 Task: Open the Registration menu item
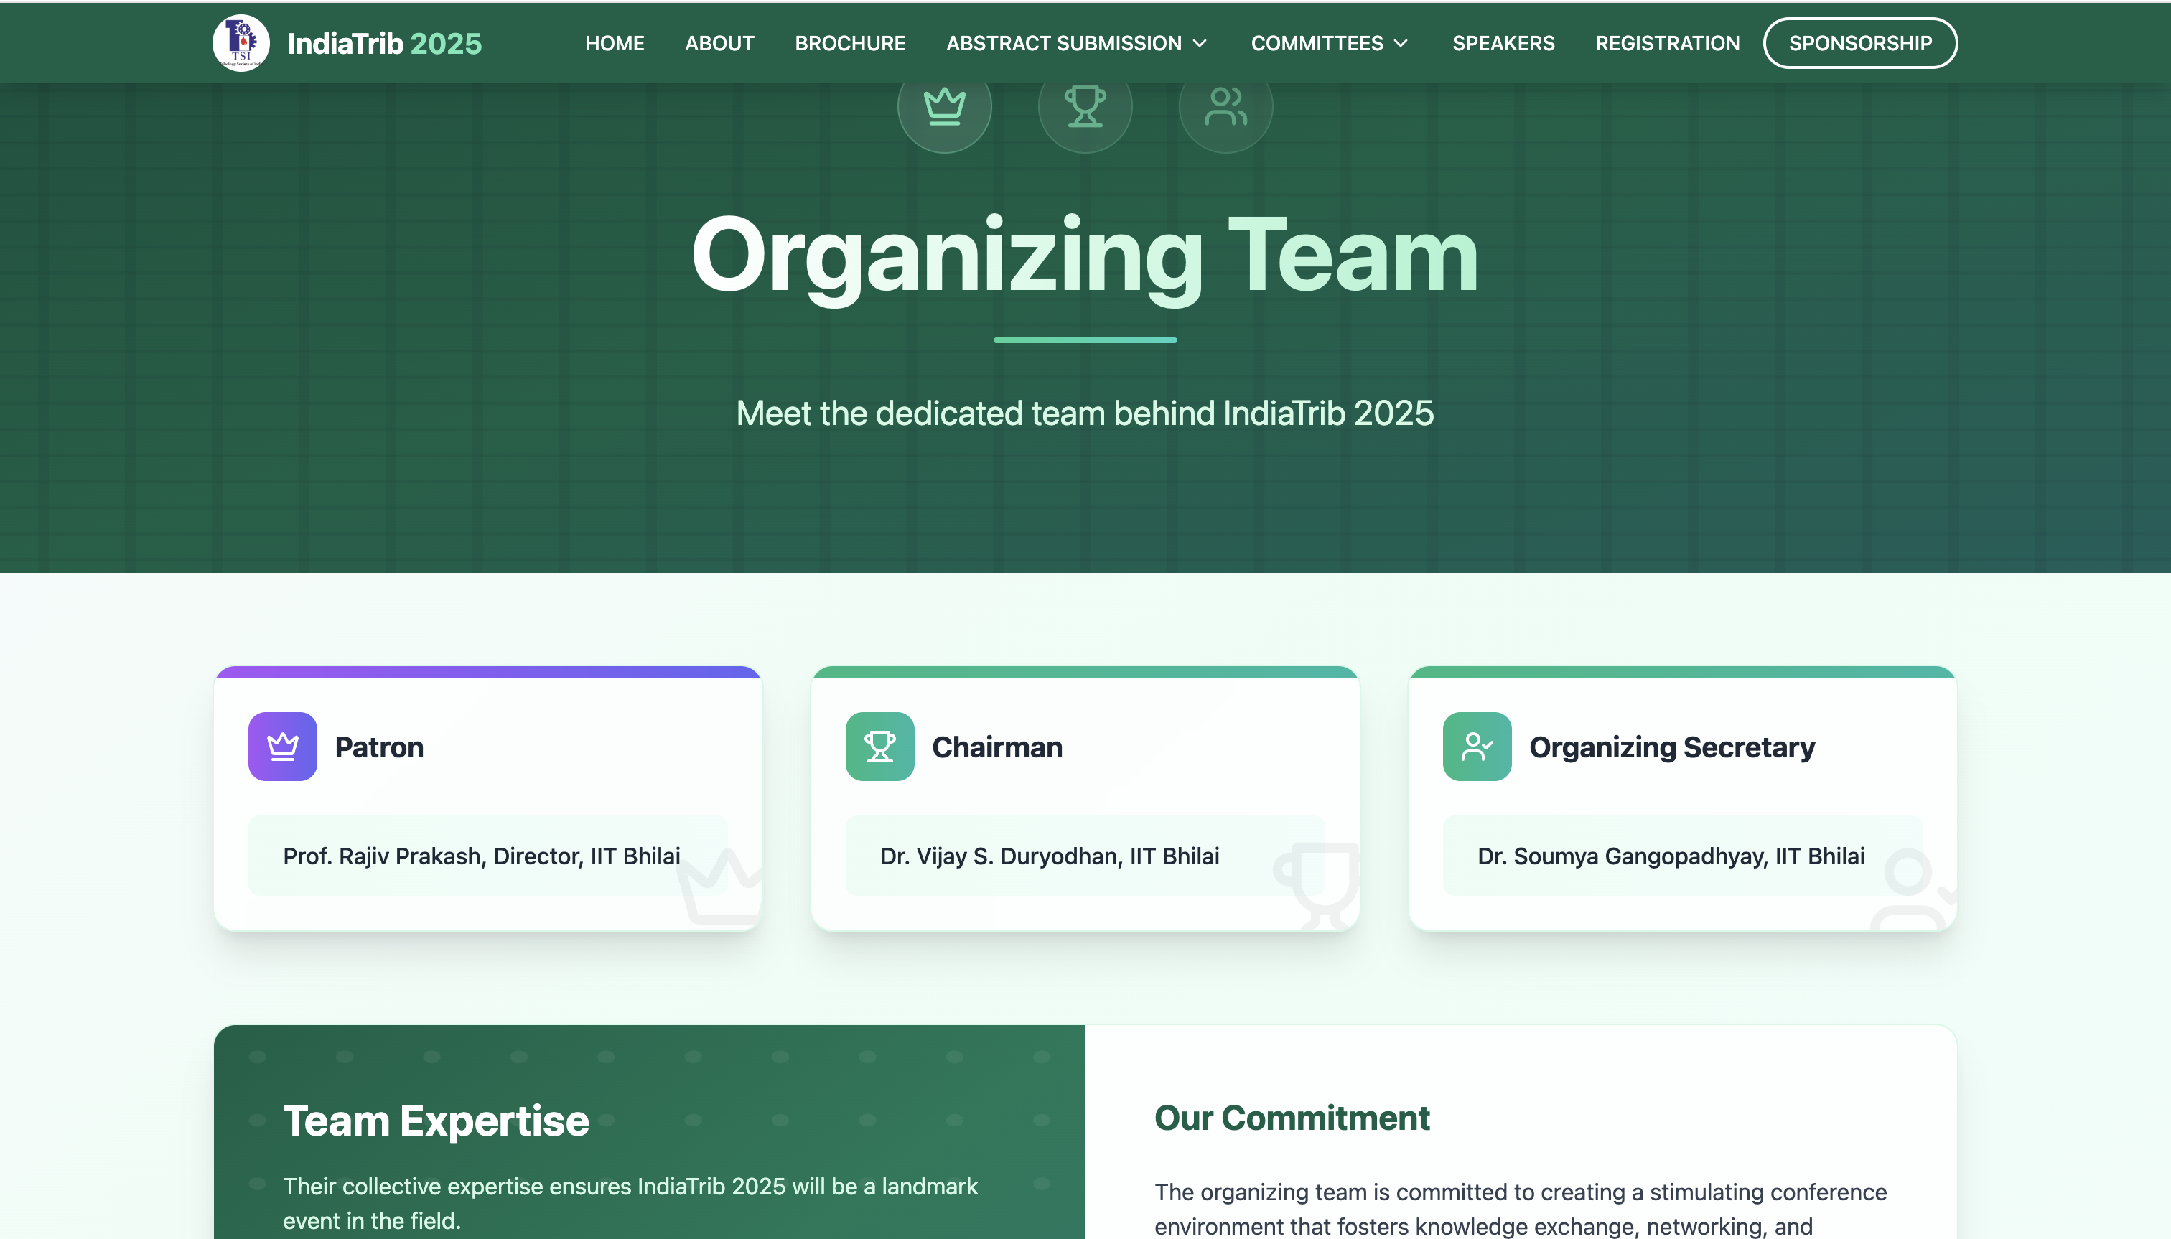click(1667, 43)
